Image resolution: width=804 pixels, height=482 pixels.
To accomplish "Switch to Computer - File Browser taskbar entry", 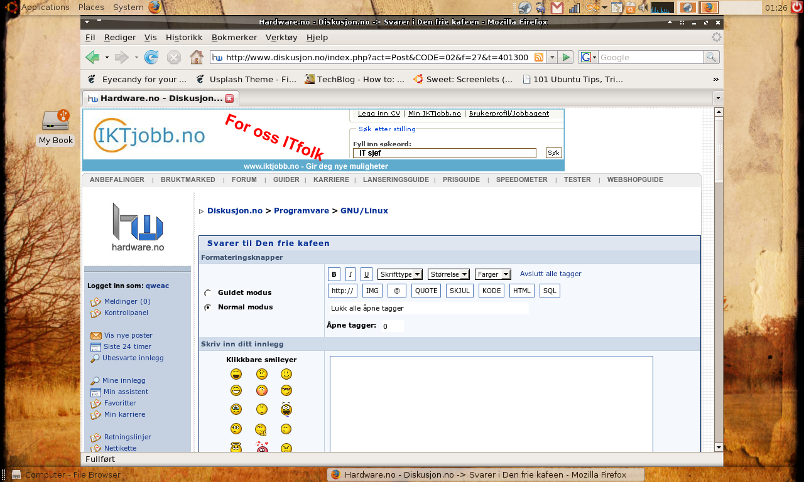I will point(66,474).
